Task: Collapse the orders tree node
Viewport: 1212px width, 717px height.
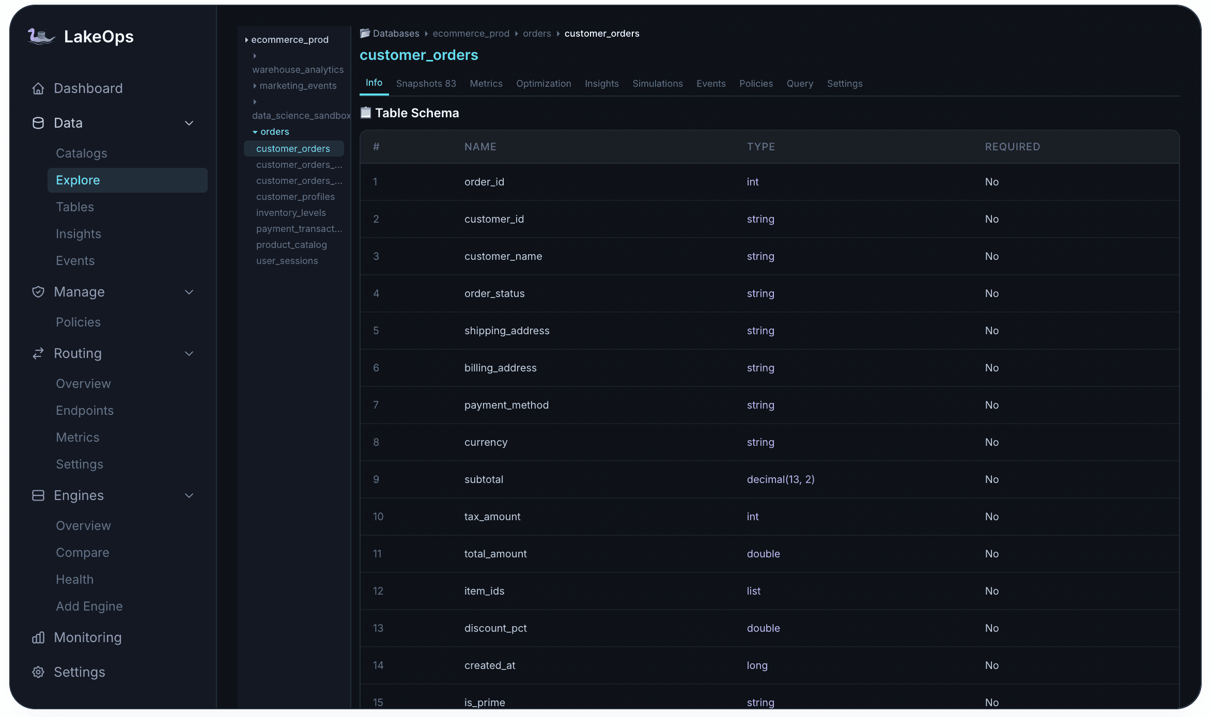Action: point(255,132)
